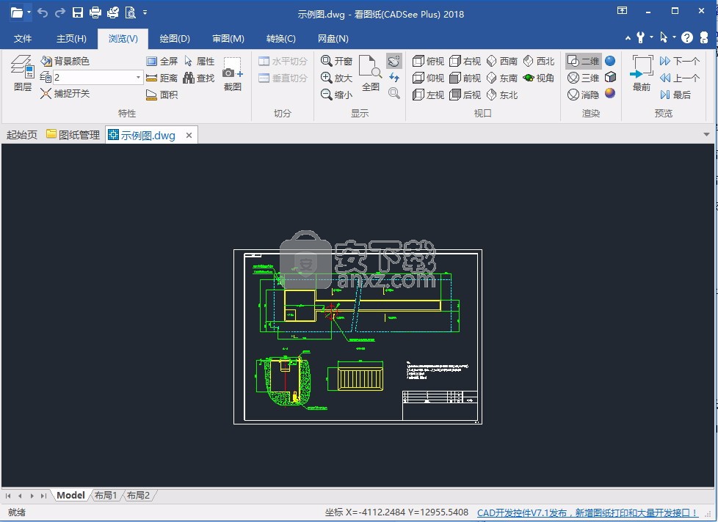The image size is (718, 522).
Task: Switch to the 网盘(N) ribbon tab
Action: [333, 39]
